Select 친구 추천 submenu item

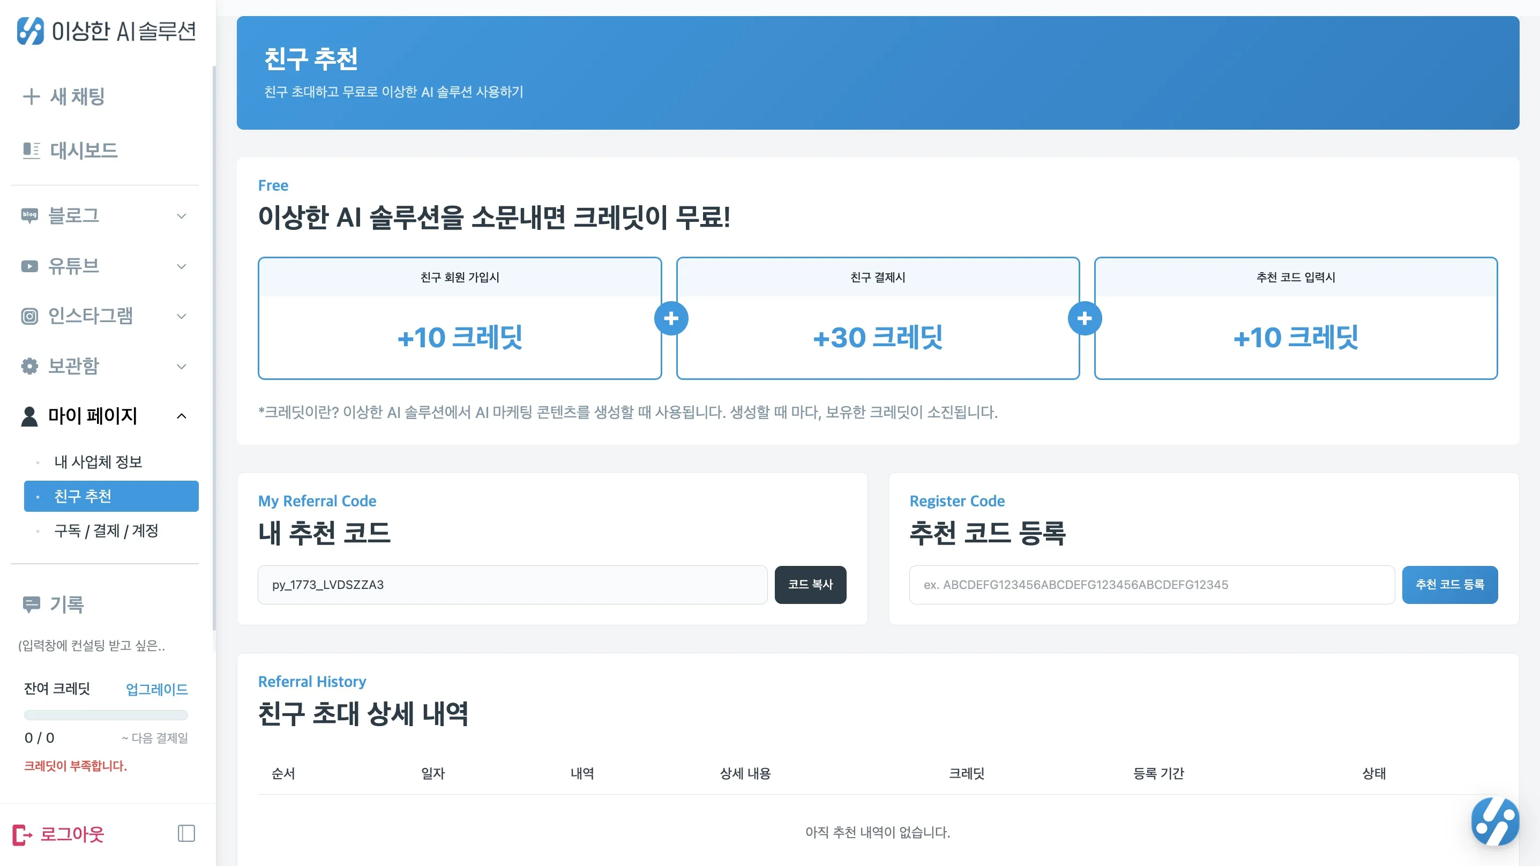pyautogui.click(x=111, y=496)
